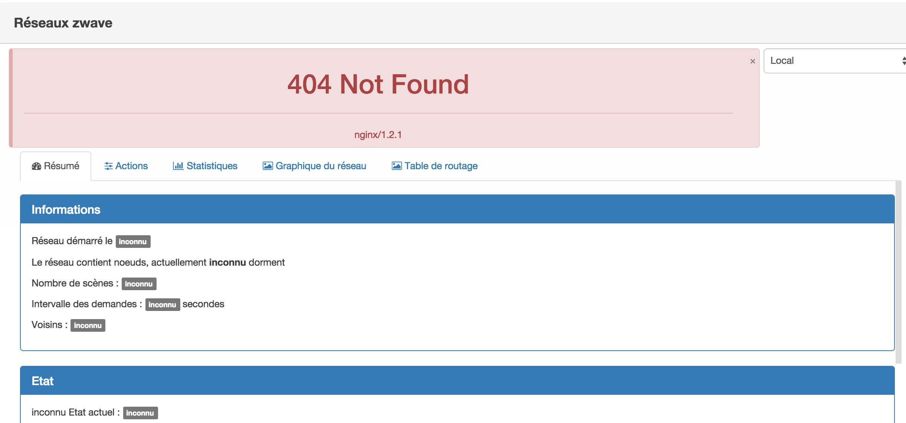Viewport: 906px width, 423px height.
Task: Open the Graphique du réseau tab
Action: coord(315,166)
